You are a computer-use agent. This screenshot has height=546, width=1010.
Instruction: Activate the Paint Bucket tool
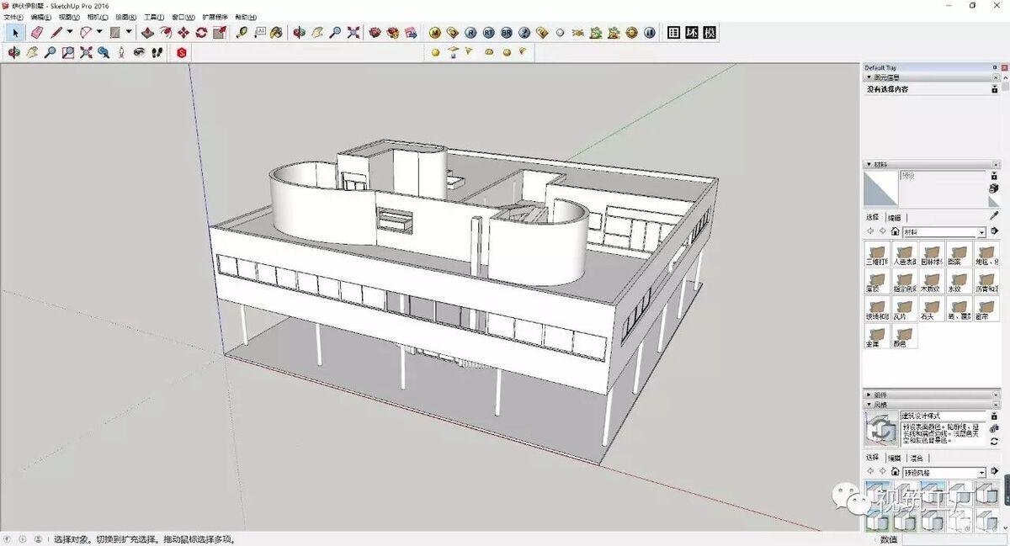click(x=276, y=33)
